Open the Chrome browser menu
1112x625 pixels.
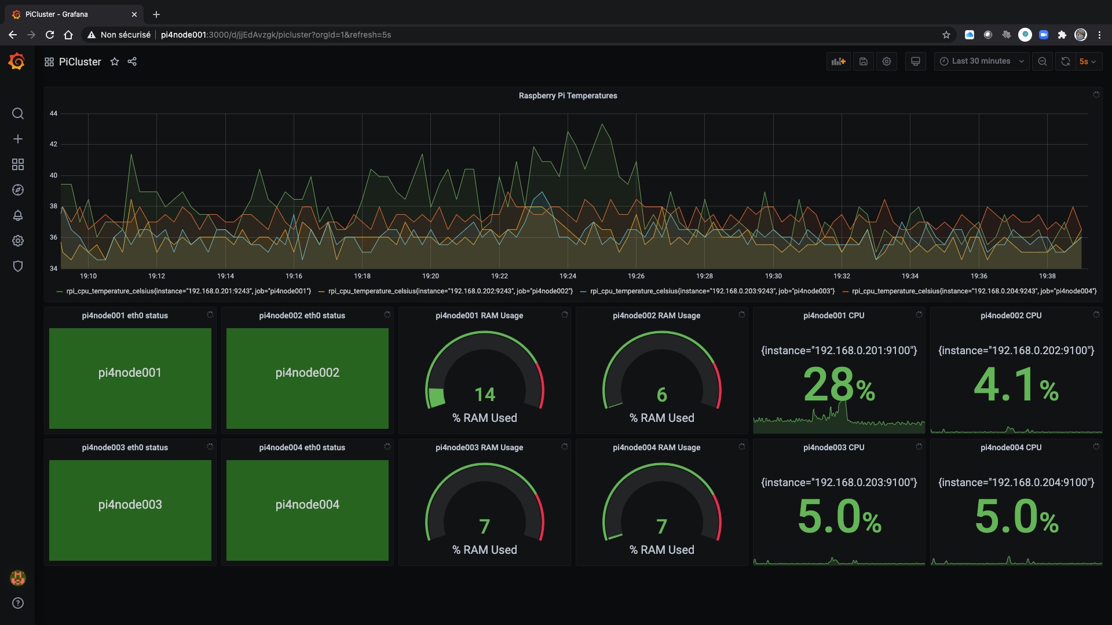click(1099, 35)
